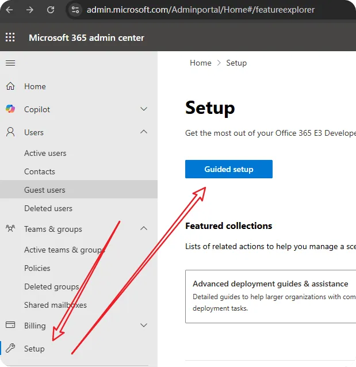Expand the Billing section chevron

point(144,325)
